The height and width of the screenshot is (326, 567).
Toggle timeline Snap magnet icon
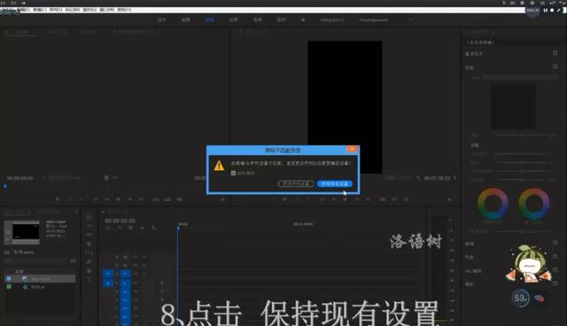pyautogui.click(x=120, y=228)
